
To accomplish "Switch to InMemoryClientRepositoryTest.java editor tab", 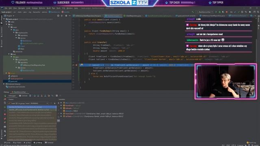I will pyautogui.click(x=88, y=16).
